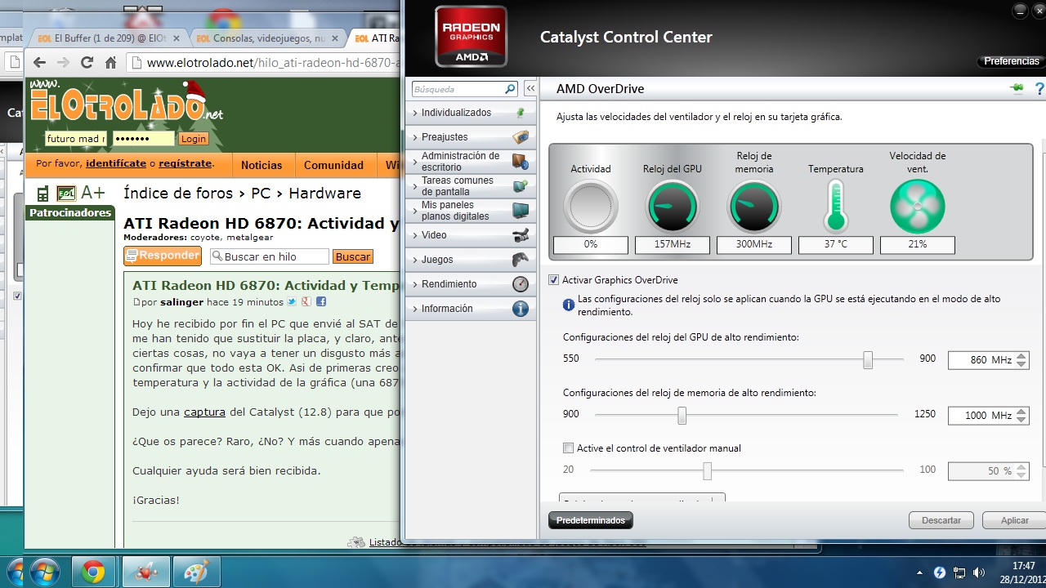Click the blue info icon beside Información
The width and height of the screenshot is (1046, 588).
click(521, 309)
